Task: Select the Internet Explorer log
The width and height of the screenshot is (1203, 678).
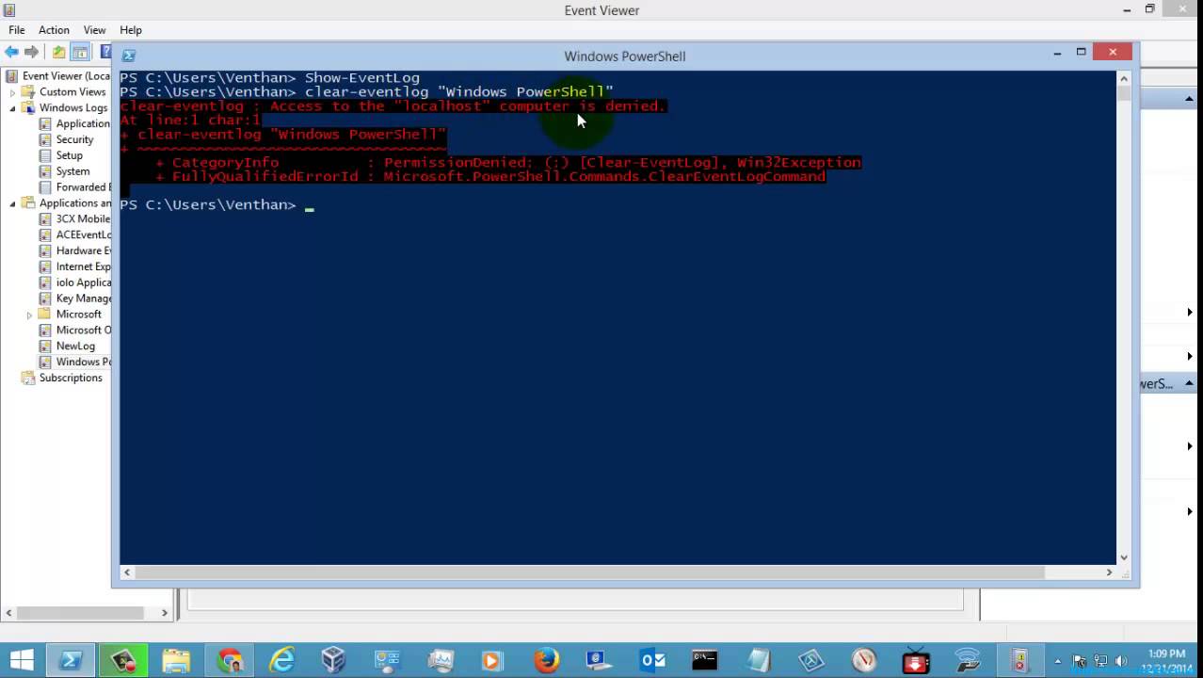Action: click(74, 266)
